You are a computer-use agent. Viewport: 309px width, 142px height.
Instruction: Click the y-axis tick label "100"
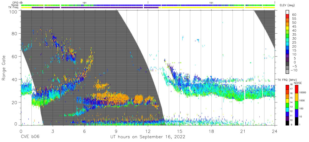click(x=14, y=12)
